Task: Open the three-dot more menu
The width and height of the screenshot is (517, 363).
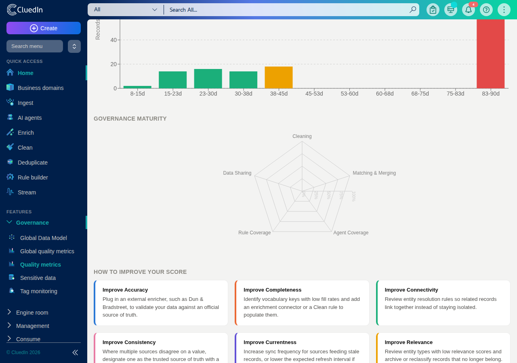Action: pyautogui.click(x=504, y=10)
